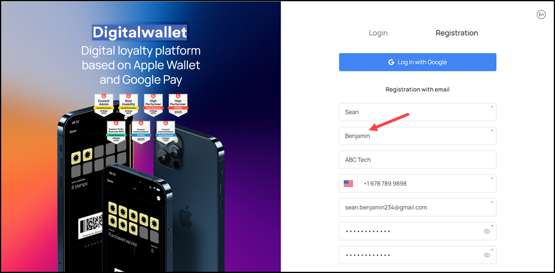The image size is (555, 273).
Task: Click the High Performer Small Business badge
Action: click(x=153, y=104)
